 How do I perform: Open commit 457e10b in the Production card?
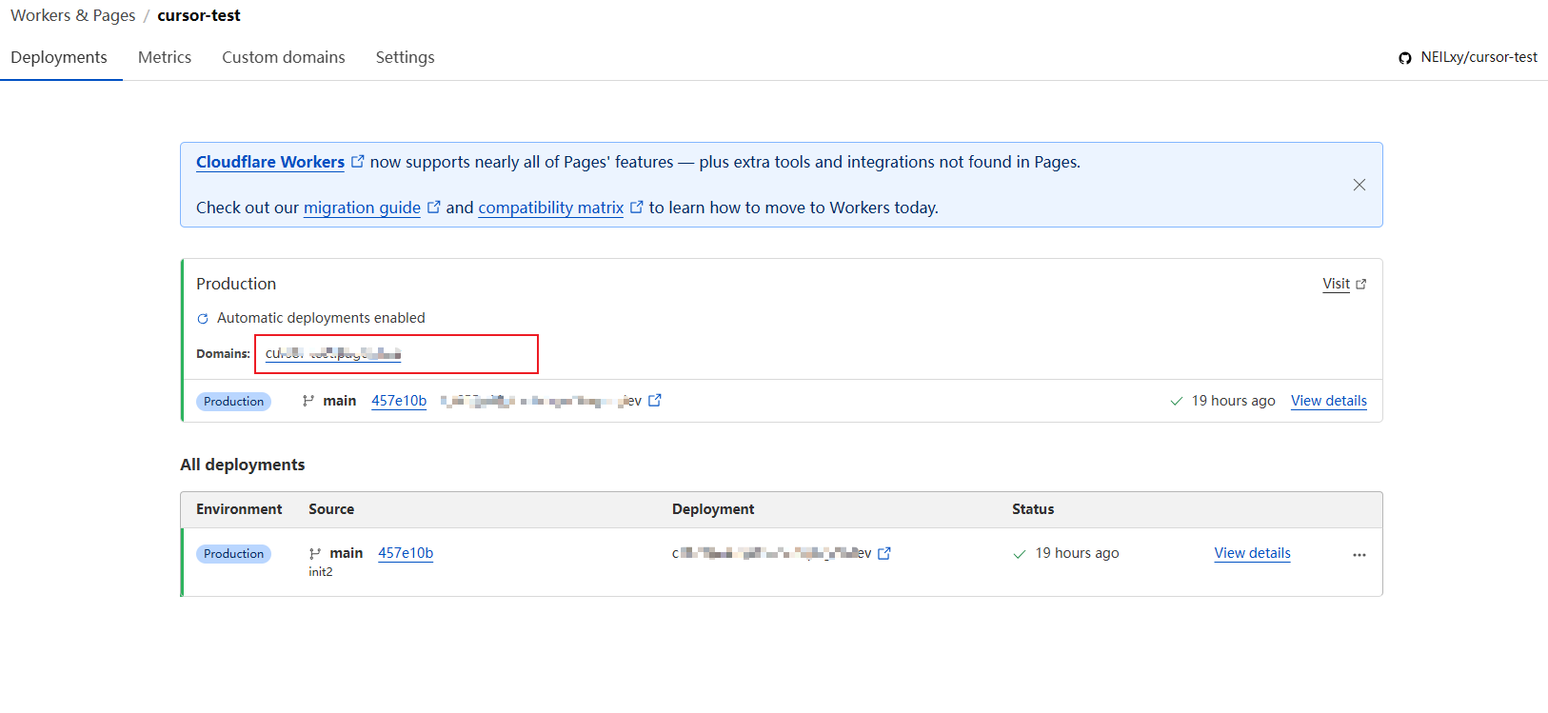click(x=399, y=401)
